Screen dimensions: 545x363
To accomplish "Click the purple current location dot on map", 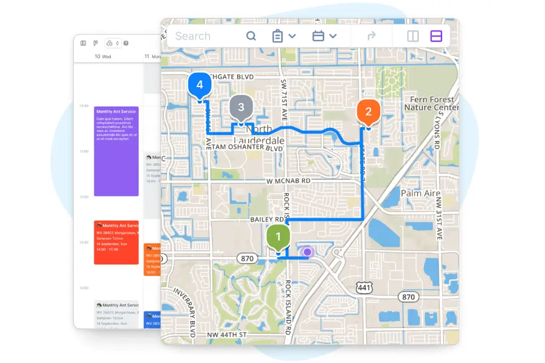I will tap(307, 252).
